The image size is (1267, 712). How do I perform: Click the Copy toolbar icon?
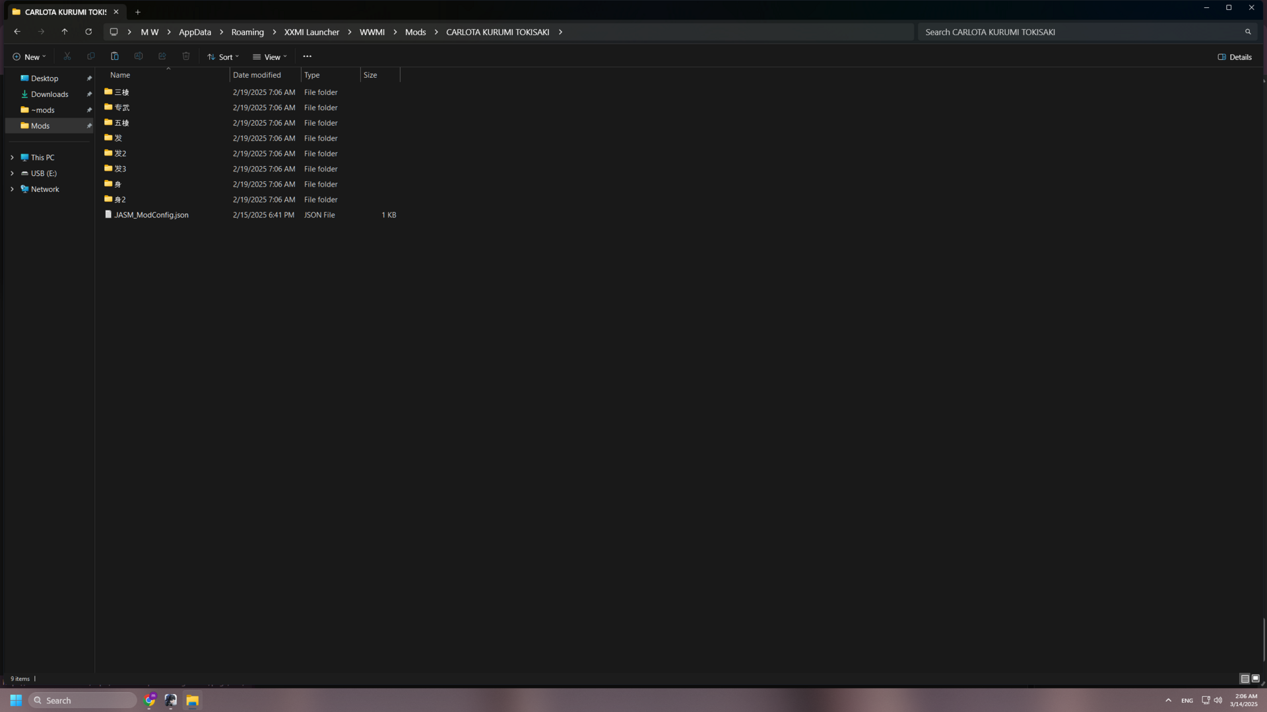(91, 57)
